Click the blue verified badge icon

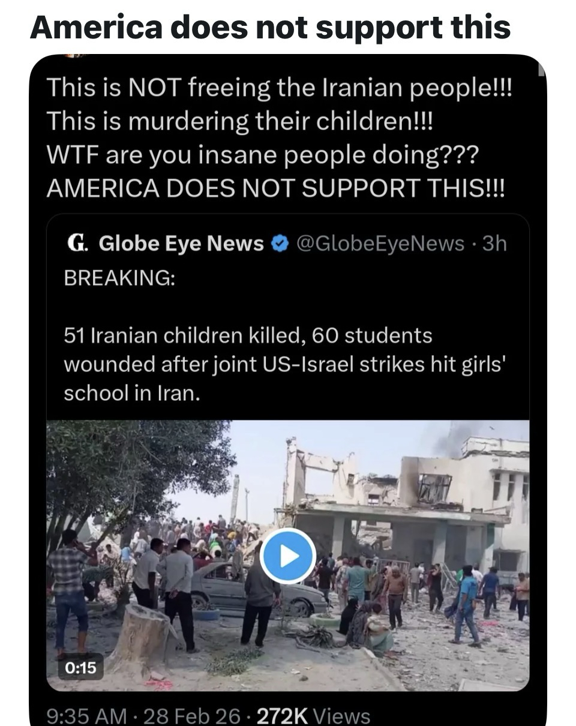pyautogui.click(x=278, y=244)
